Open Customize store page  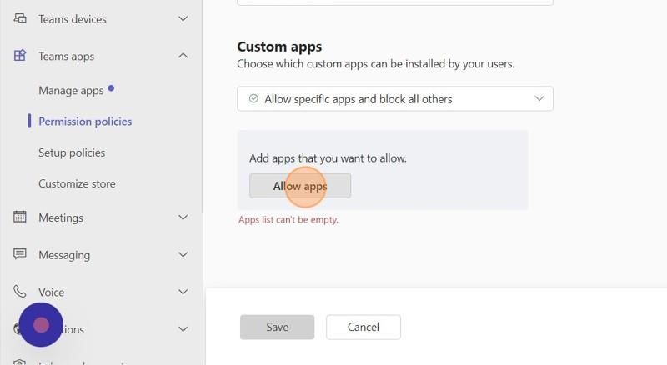coord(77,184)
